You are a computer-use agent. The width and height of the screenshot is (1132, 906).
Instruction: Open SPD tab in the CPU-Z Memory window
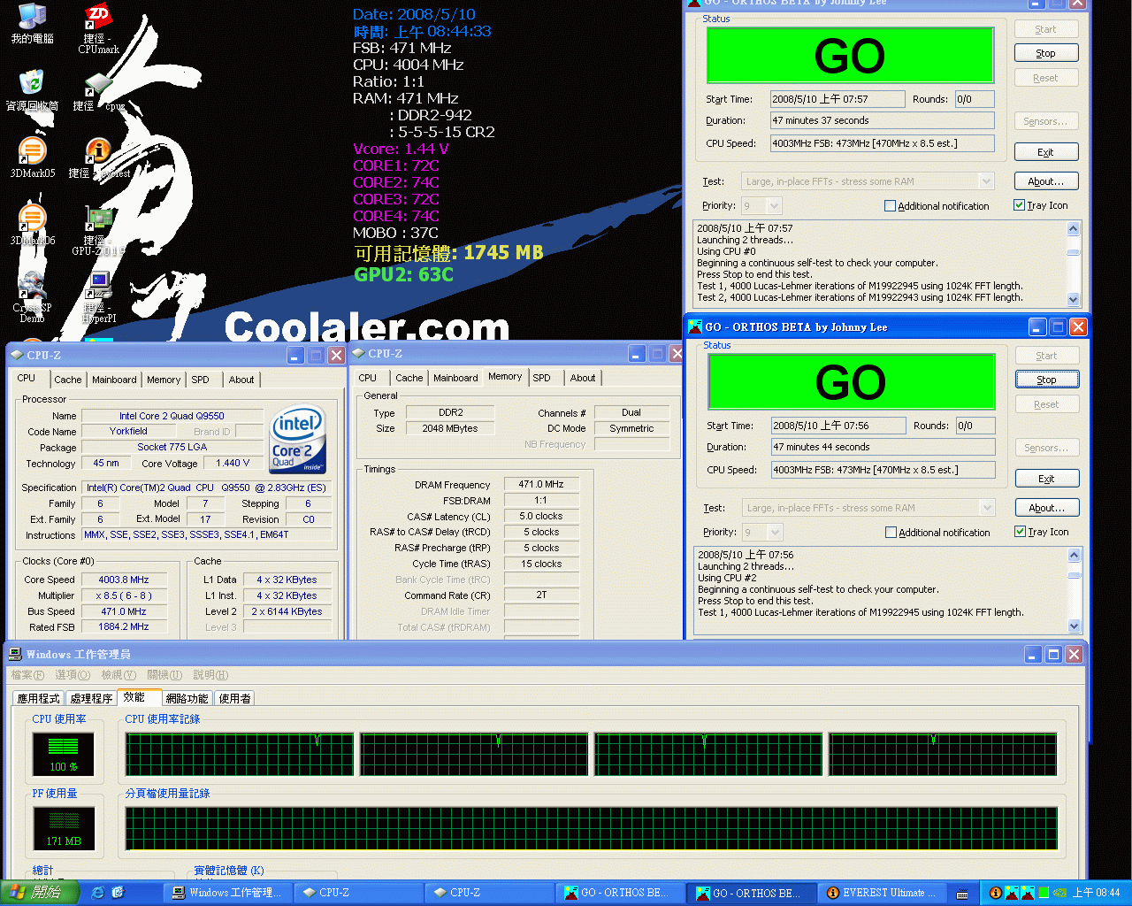pos(542,378)
